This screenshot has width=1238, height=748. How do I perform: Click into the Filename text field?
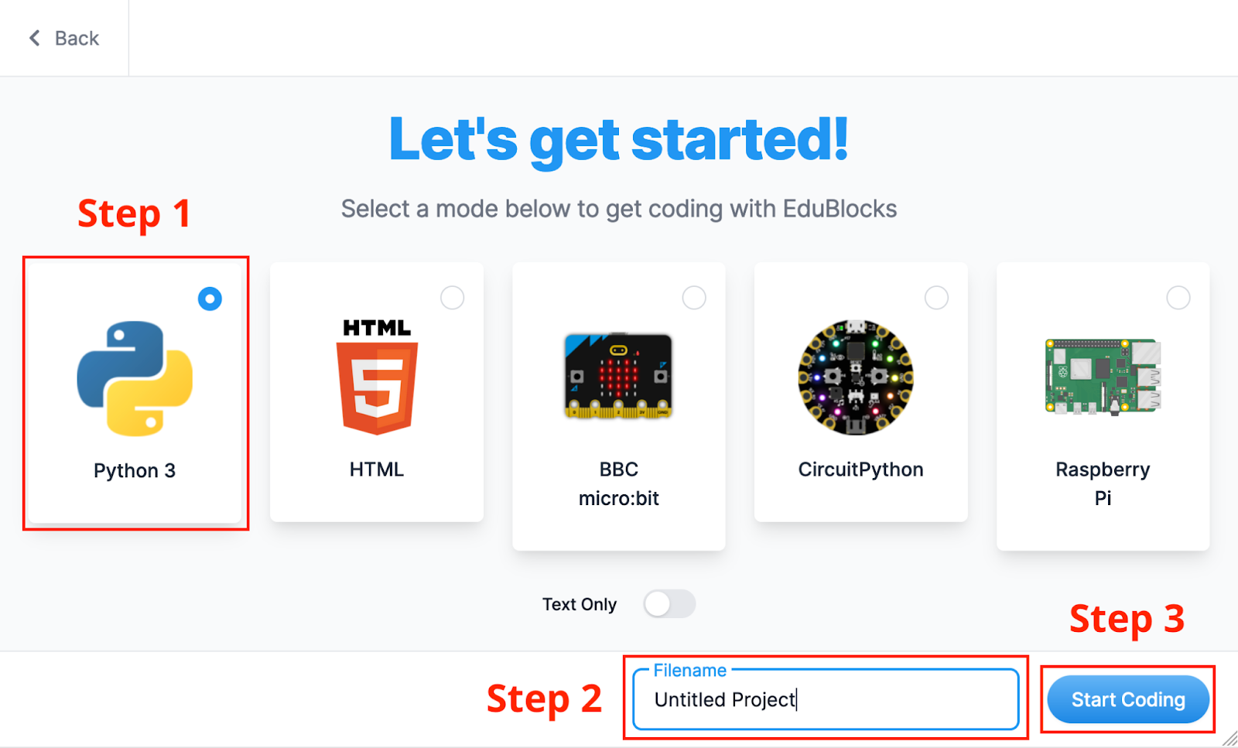coord(825,700)
